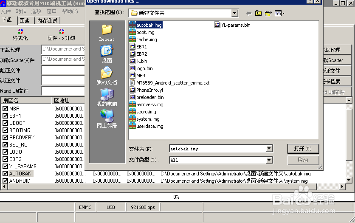Go back using the dialog's back arrow

click(x=249, y=13)
